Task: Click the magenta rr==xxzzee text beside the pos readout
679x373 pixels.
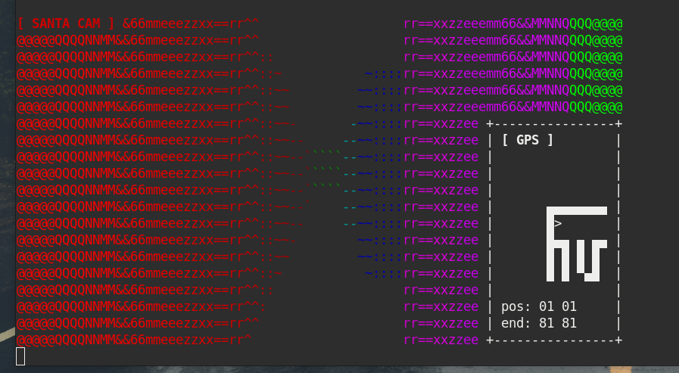Action: tap(441, 306)
